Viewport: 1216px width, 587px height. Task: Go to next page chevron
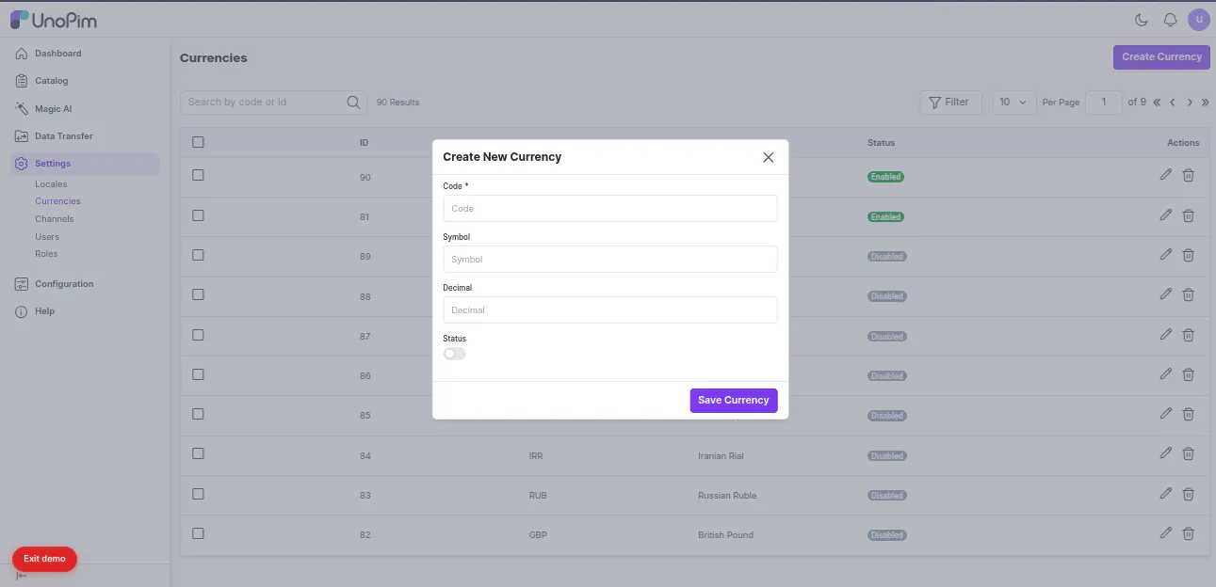pyautogui.click(x=1190, y=102)
